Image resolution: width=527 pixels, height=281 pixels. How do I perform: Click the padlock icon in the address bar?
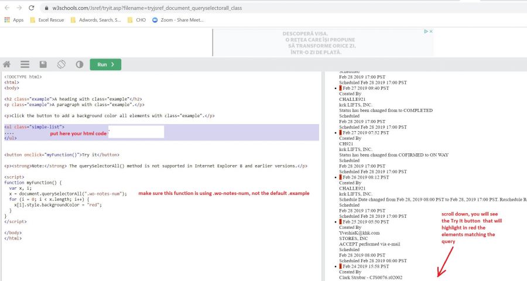(x=46, y=8)
